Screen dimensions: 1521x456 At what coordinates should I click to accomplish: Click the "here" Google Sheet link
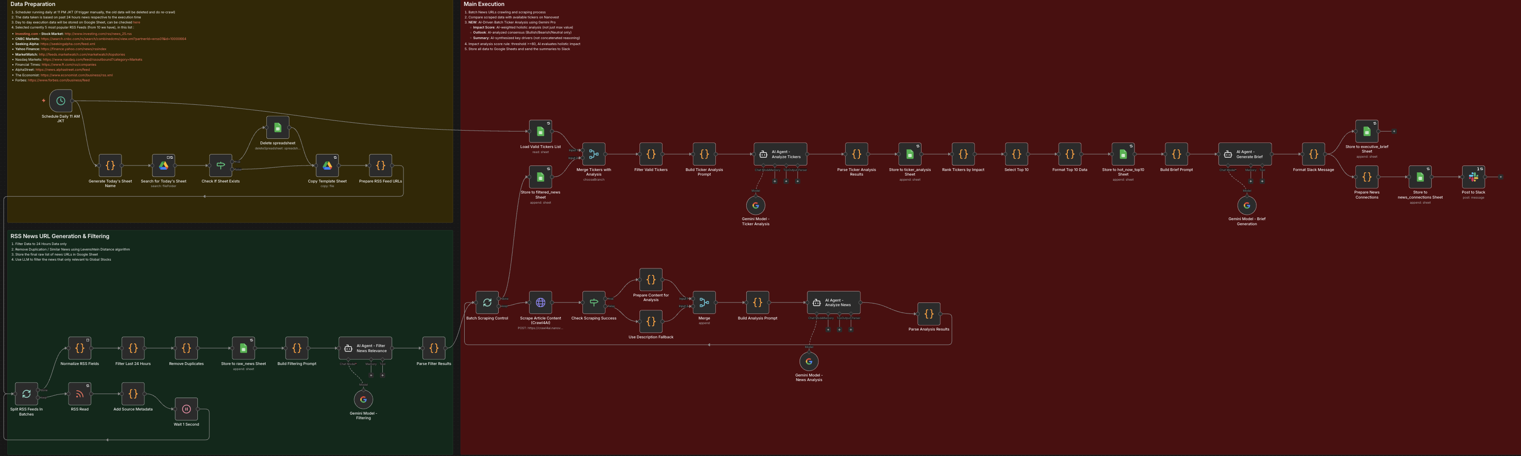(x=136, y=23)
